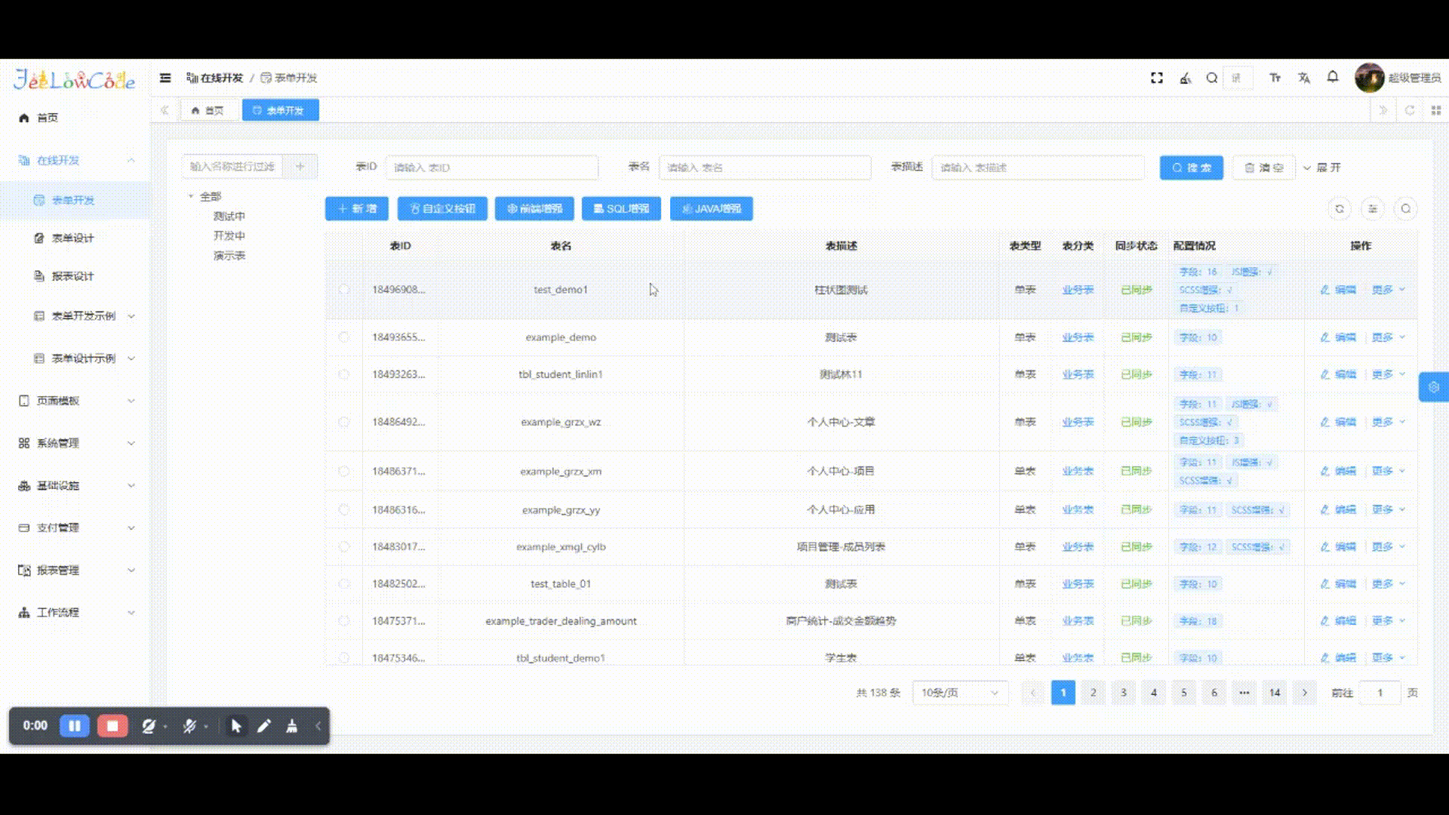
Task: Click the font size Tt icon
Action: pos(1275,78)
